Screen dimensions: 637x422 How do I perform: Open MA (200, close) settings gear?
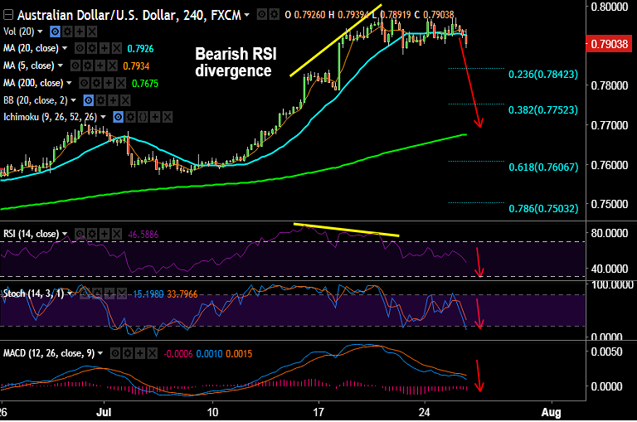pyautogui.click(x=96, y=83)
